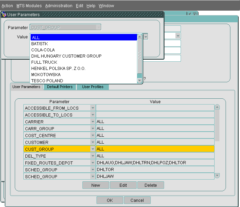Click the Cancel button
Screen dimensions: 240x207
pyautogui.click(x=137, y=200)
